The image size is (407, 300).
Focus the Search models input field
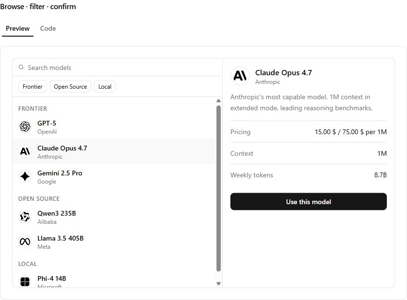coord(117,68)
